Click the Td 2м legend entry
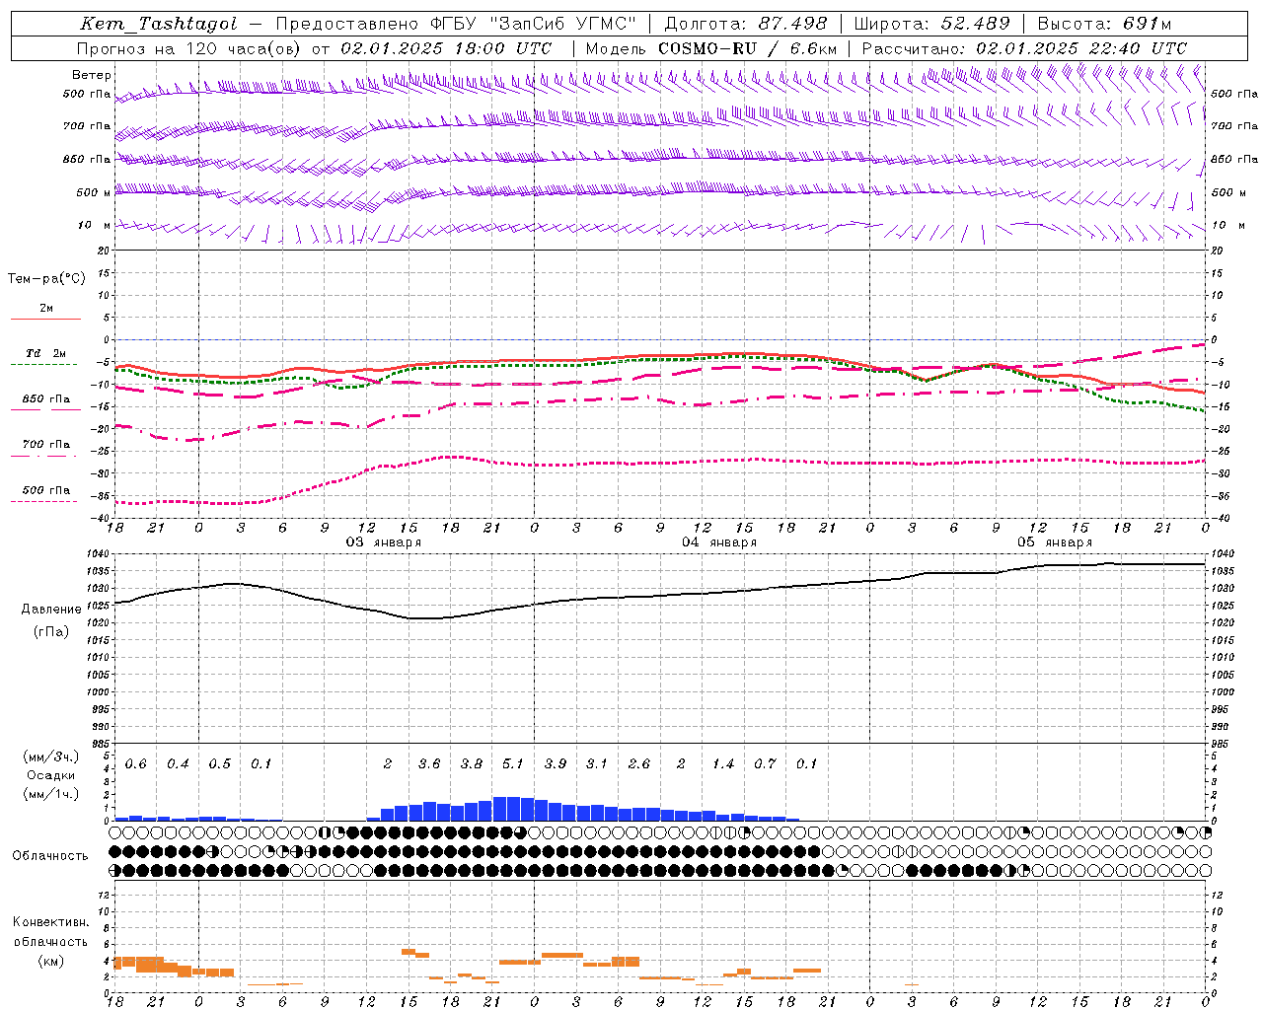1263x1010 pixels. pyautogui.click(x=45, y=353)
